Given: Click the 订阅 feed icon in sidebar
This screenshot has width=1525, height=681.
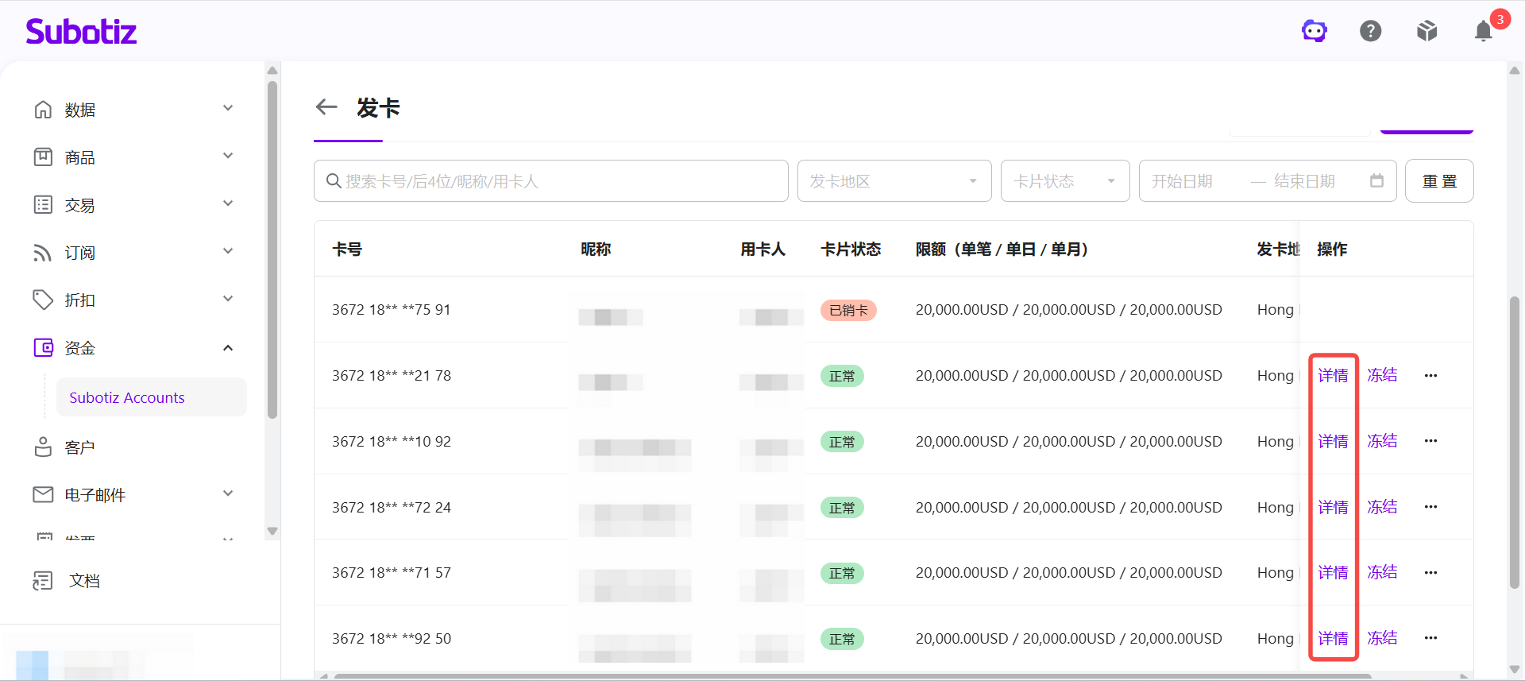Looking at the screenshot, I should pyautogui.click(x=43, y=253).
